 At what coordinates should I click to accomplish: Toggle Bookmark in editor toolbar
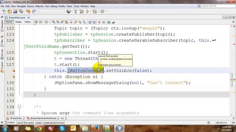(84, 22)
